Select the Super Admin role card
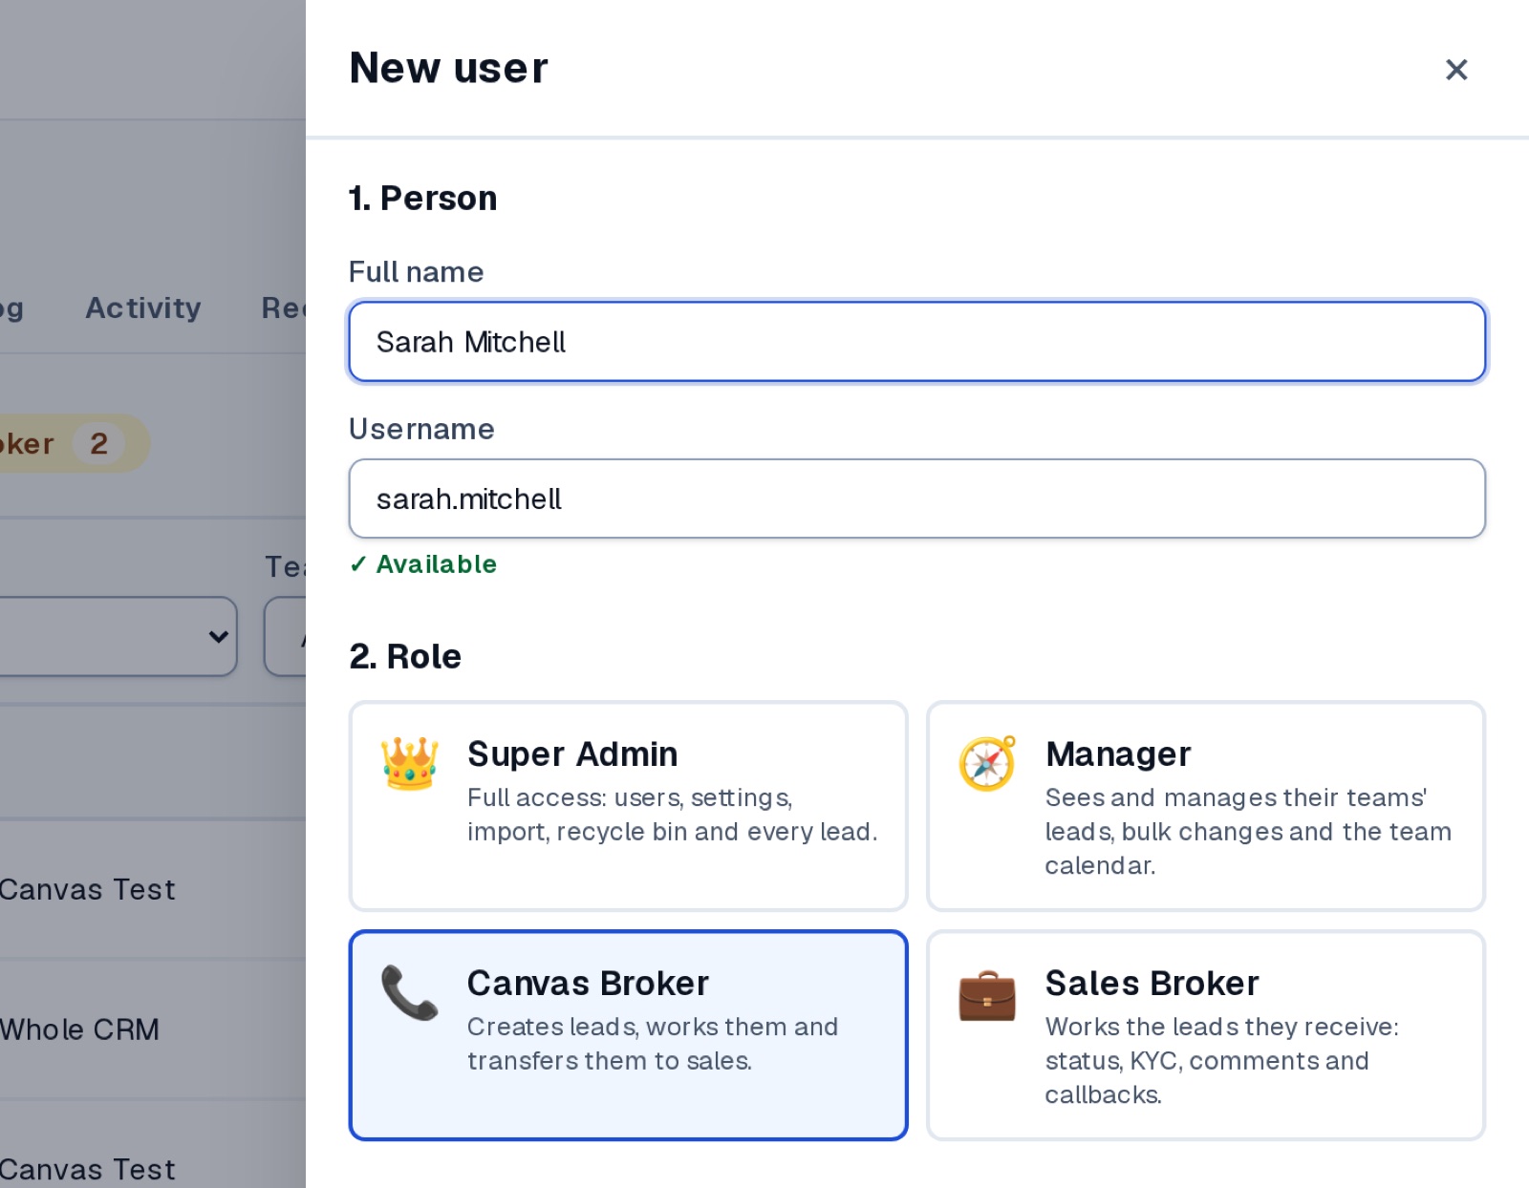 click(628, 806)
